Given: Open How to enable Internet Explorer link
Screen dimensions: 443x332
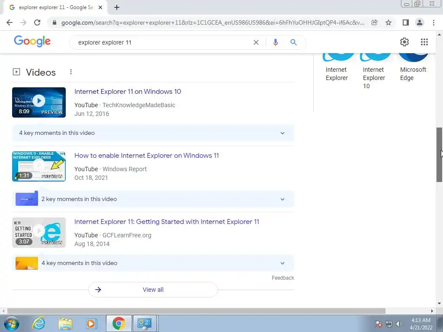Looking at the screenshot, I should click(x=147, y=156).
